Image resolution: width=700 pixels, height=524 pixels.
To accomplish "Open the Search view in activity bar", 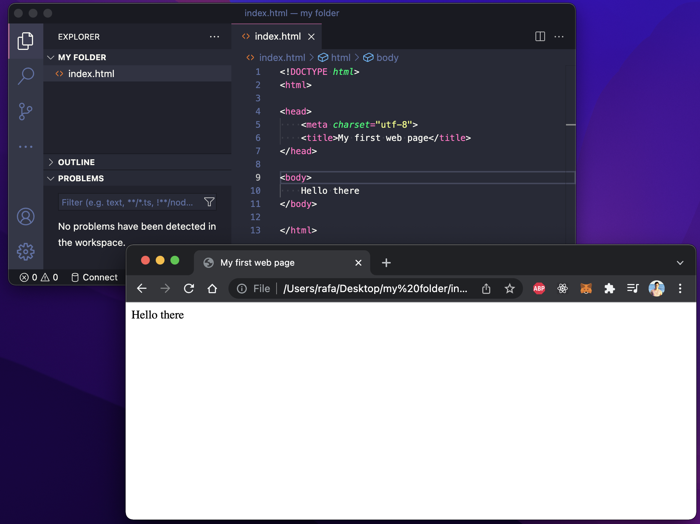I will tap(26, 76).
